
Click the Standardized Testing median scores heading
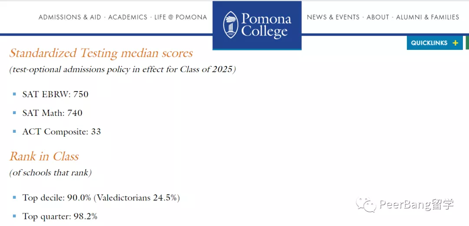(x=101, y=53)
